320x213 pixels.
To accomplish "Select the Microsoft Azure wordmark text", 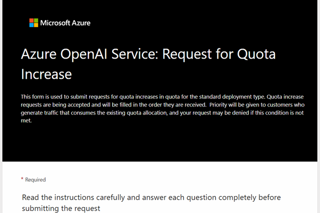I will (65, 23).
